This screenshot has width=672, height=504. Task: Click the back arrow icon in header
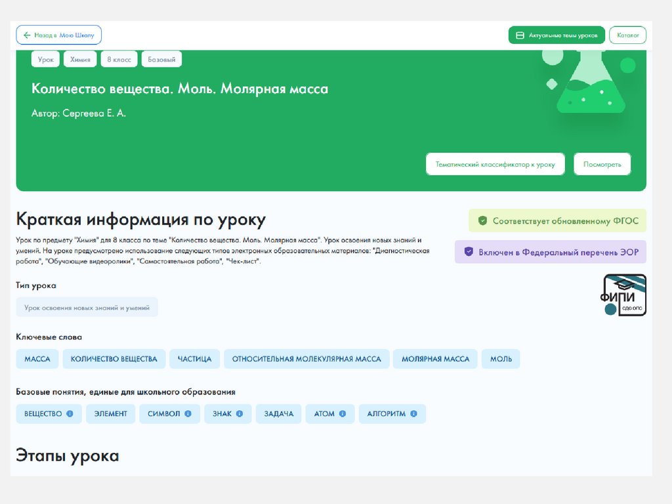point(26,35)
